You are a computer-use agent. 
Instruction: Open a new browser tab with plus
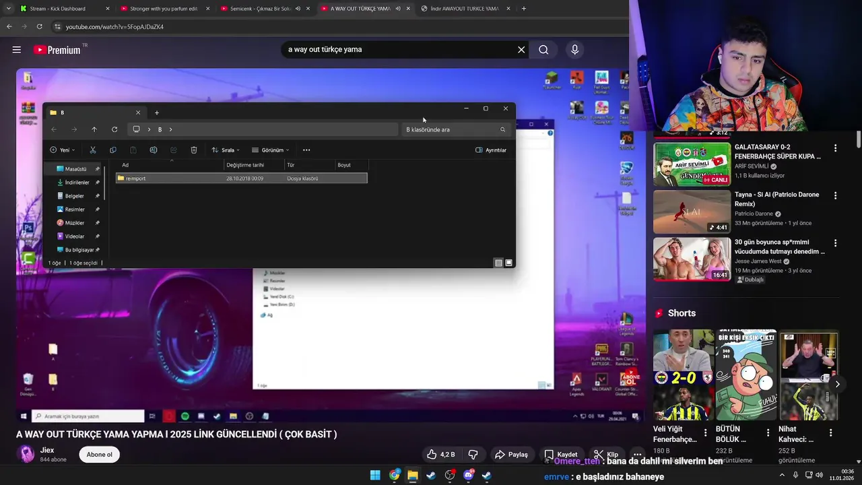point(523,9)
